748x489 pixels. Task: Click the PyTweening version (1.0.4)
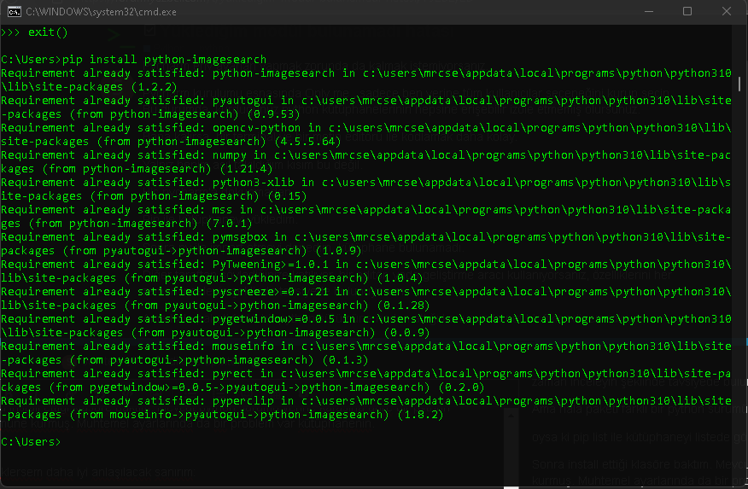(400, 278)
